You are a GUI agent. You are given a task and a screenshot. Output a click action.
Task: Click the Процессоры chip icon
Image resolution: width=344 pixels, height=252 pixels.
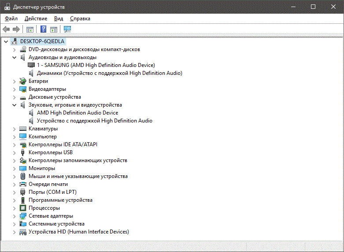23,208
